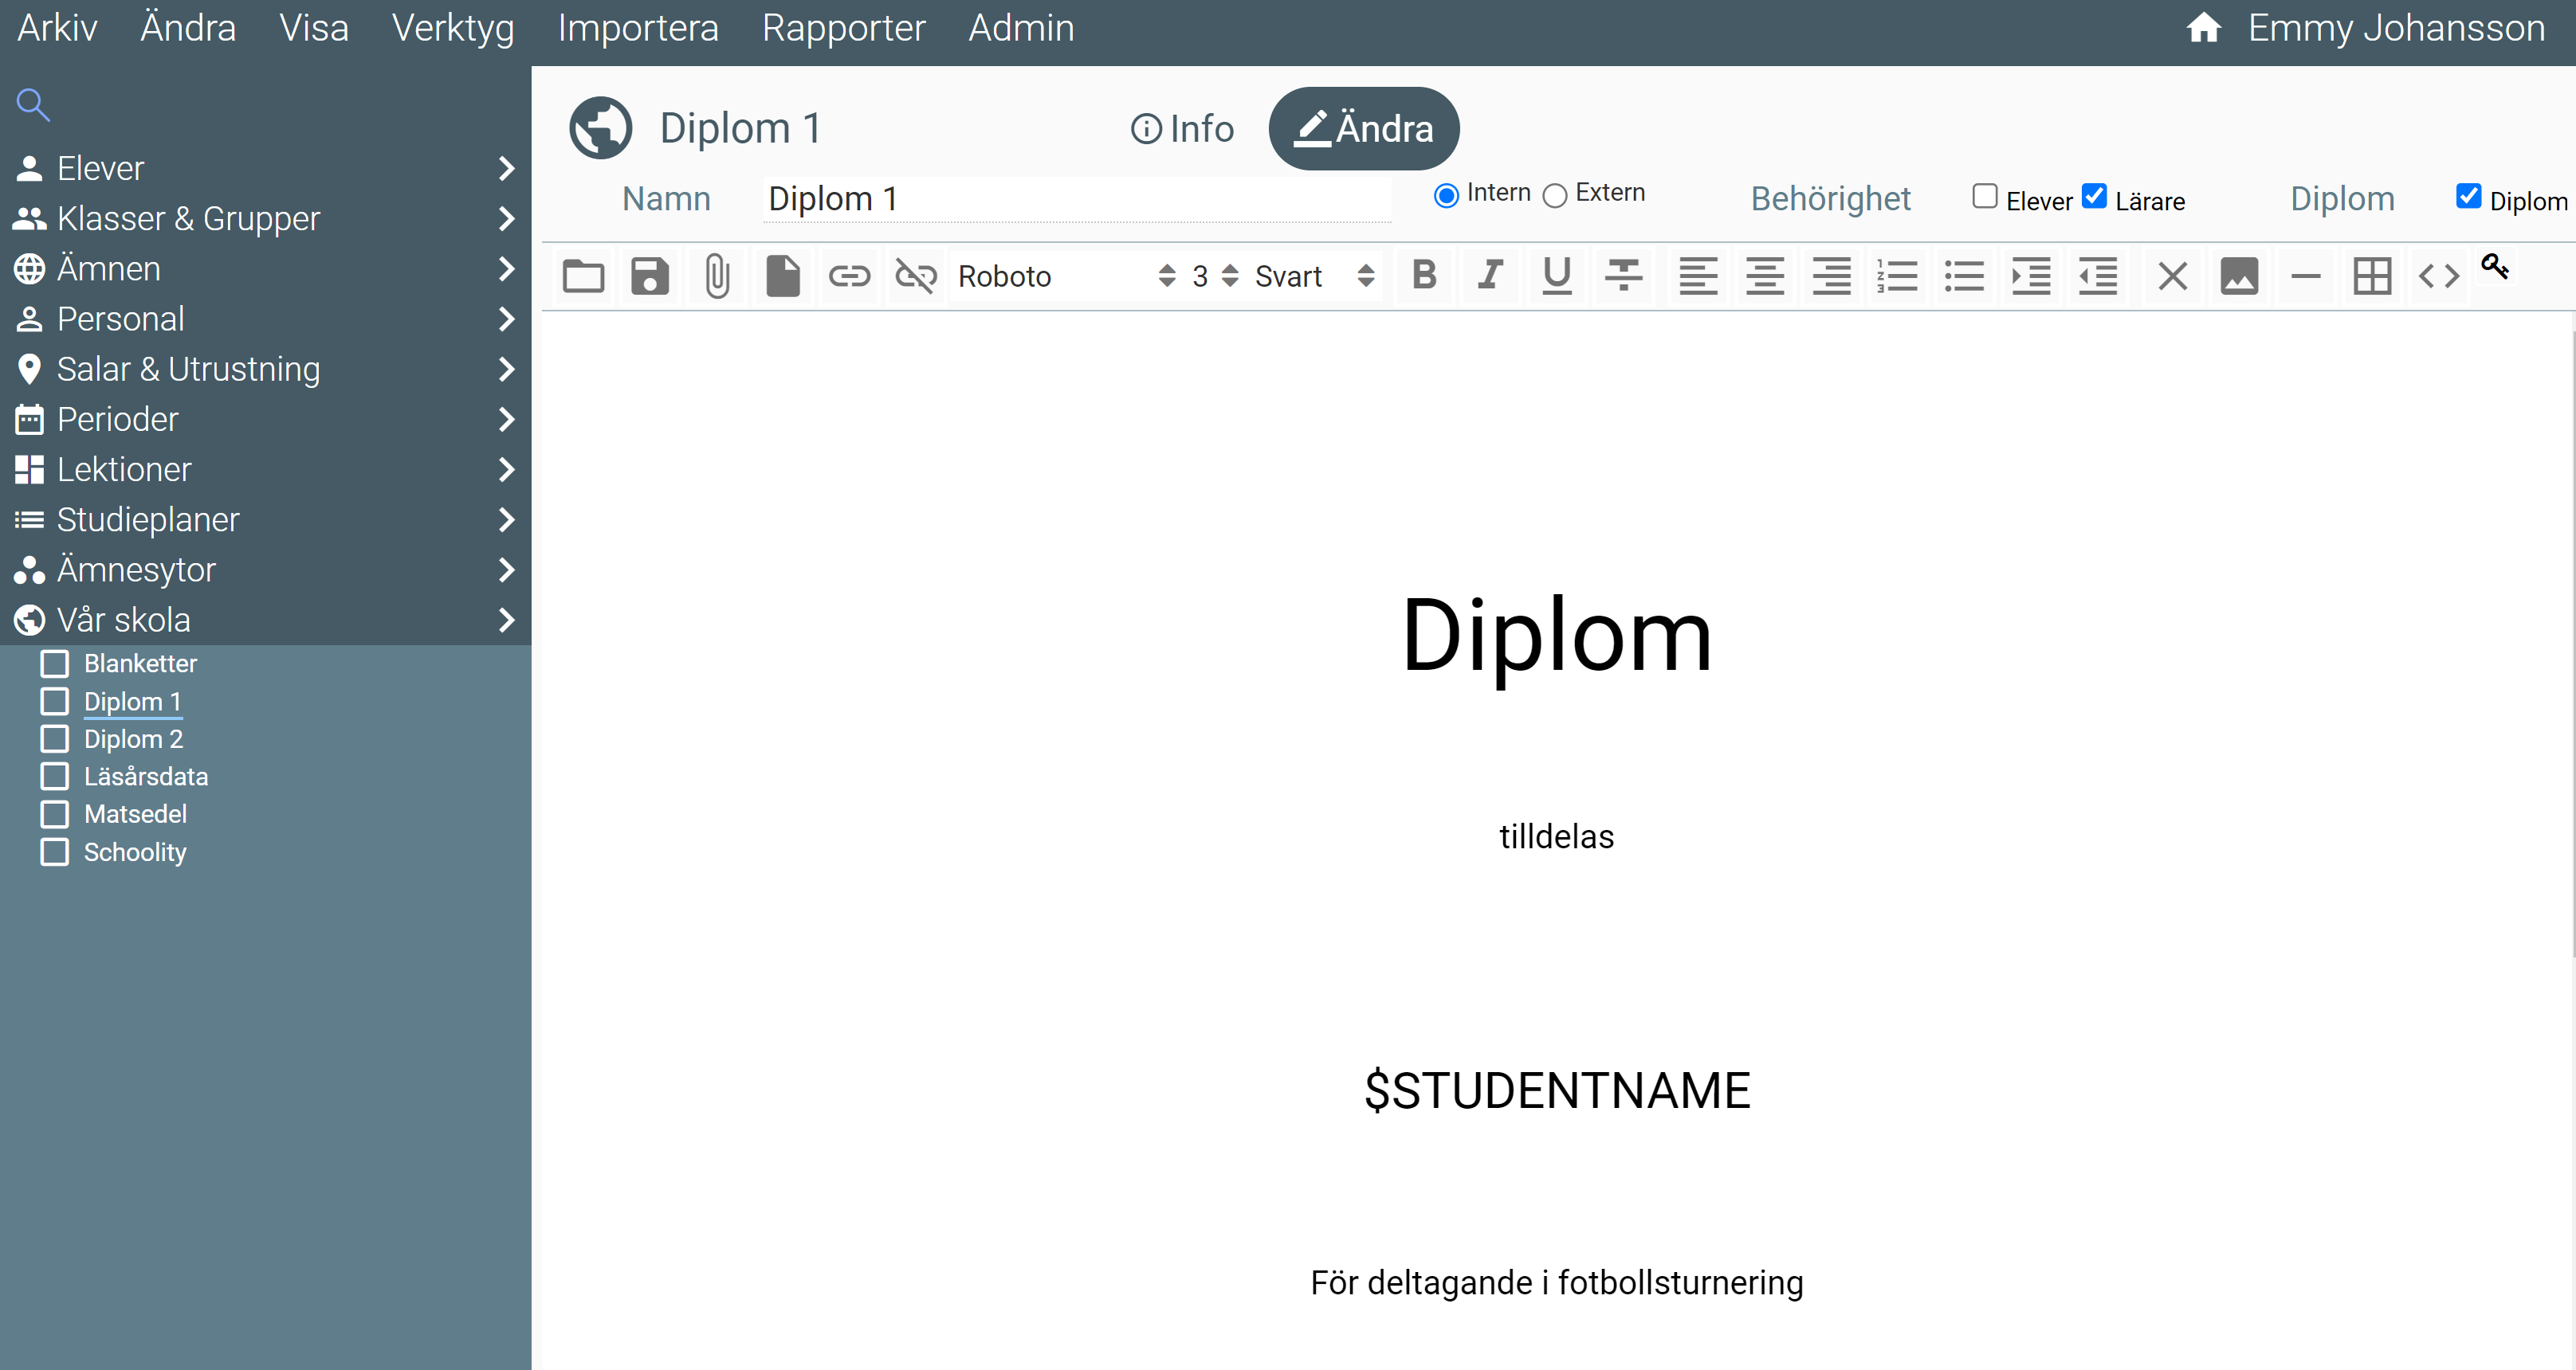Click the Namn text field

[x=1075, y=199]
